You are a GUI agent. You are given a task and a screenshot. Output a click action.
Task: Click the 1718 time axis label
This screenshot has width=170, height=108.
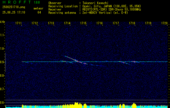pos(132,23)
